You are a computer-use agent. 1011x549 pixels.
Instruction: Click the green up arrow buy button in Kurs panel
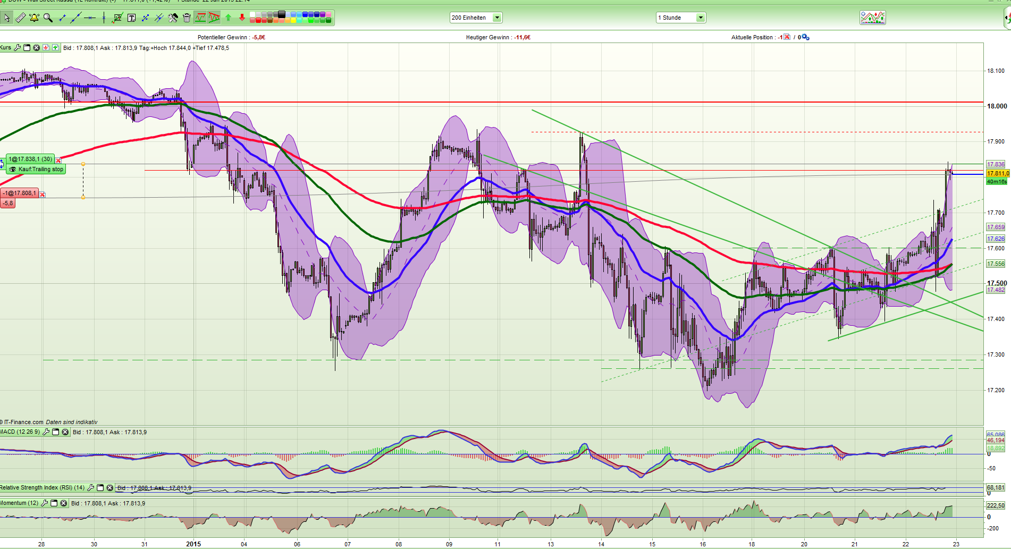point(55,48)
